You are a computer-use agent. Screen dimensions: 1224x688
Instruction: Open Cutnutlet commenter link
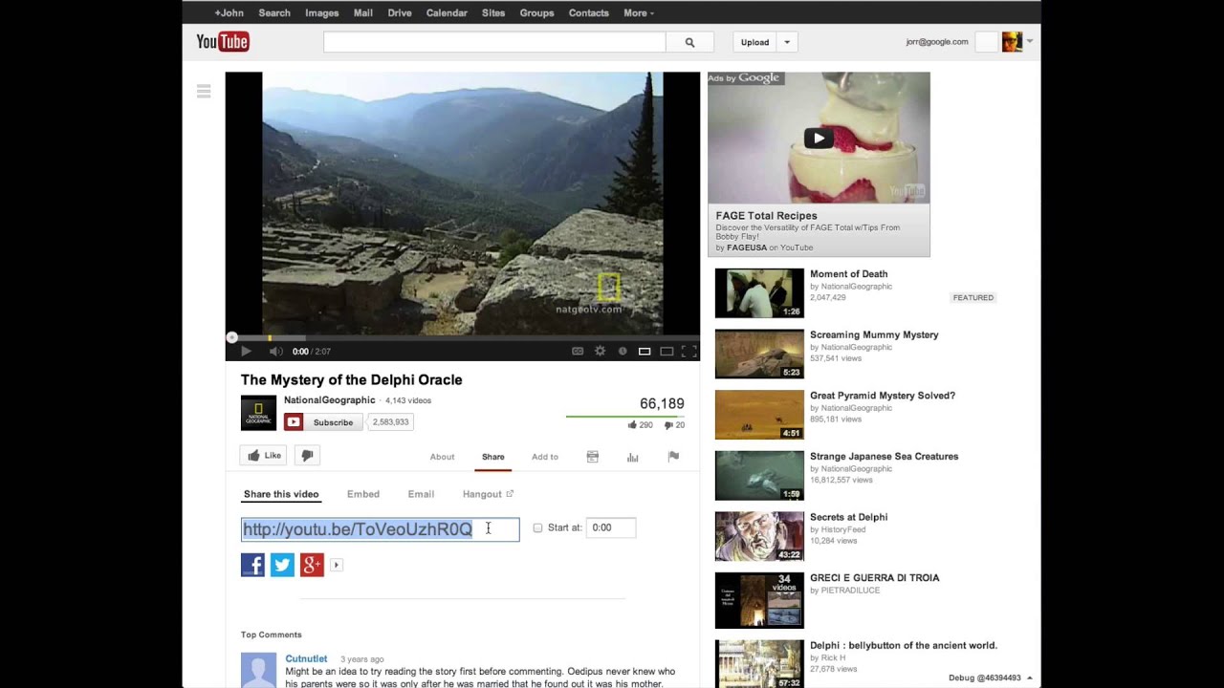click(306, 659)
